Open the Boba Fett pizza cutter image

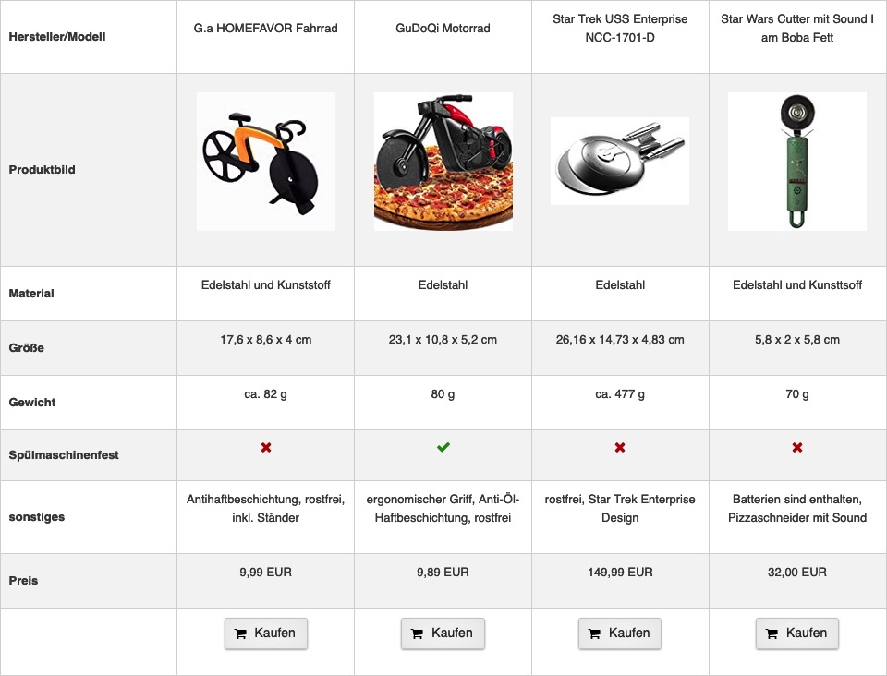[x=797, y=162]
